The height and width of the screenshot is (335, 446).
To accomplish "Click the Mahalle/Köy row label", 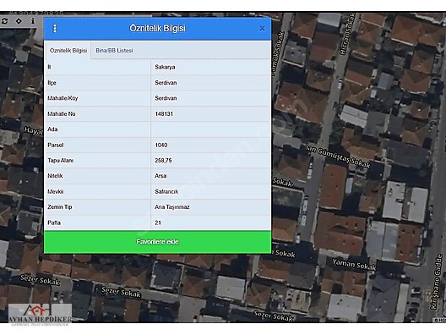I will [x=63, y=98].
